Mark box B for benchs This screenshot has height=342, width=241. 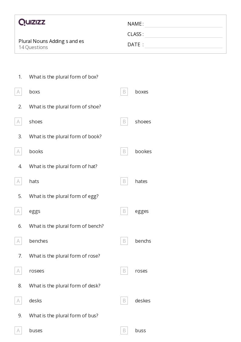coord(124,241)
